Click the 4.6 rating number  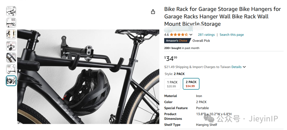166,35
